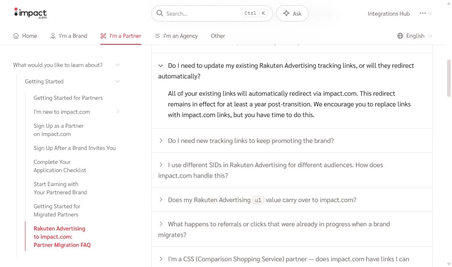Switch to I'm a Brand tab
Viewport: 452px width, 267px height.
[69, 36]
